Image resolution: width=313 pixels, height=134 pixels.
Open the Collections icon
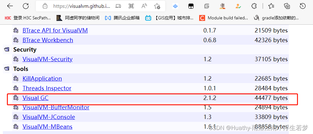pyautogui.click(x=287, y=6)
